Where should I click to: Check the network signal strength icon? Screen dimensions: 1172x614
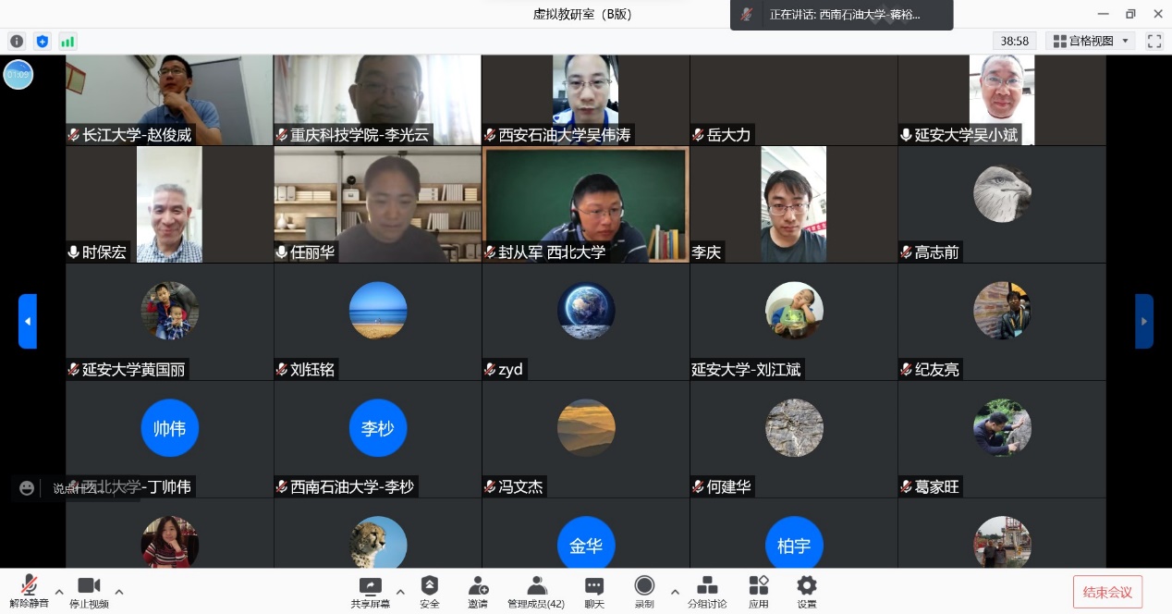pyautogui.click(x=67, y=41)
